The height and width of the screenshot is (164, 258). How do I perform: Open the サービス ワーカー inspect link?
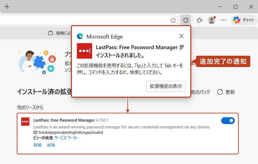tap(67, 138)
